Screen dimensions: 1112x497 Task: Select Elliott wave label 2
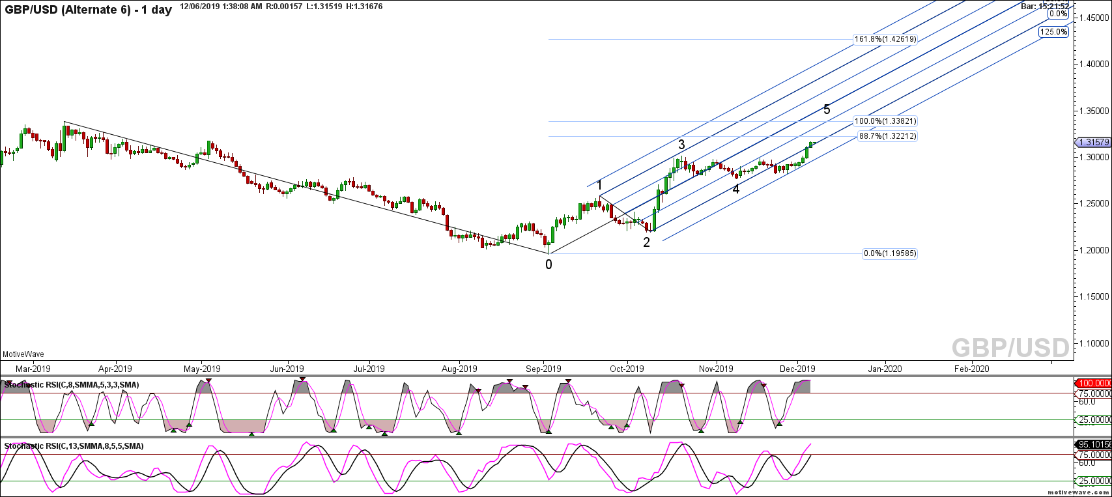point(646,243)
